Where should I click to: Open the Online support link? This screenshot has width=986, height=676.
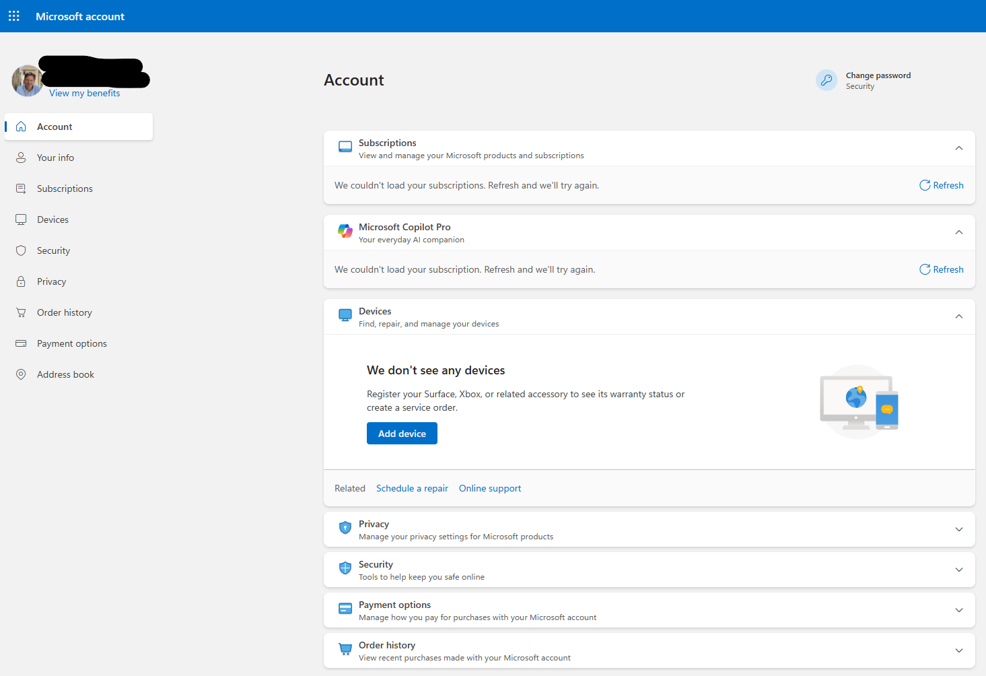490,488
